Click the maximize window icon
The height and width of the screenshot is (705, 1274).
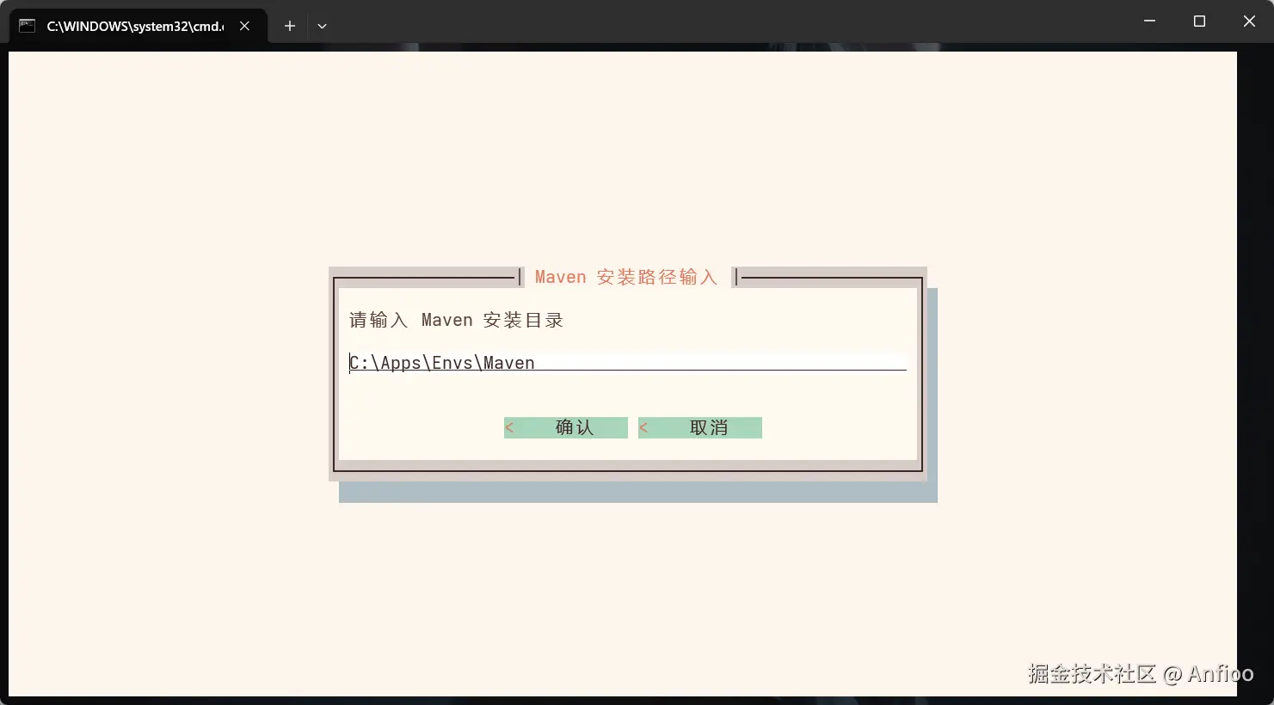[x=1199, y=21]
